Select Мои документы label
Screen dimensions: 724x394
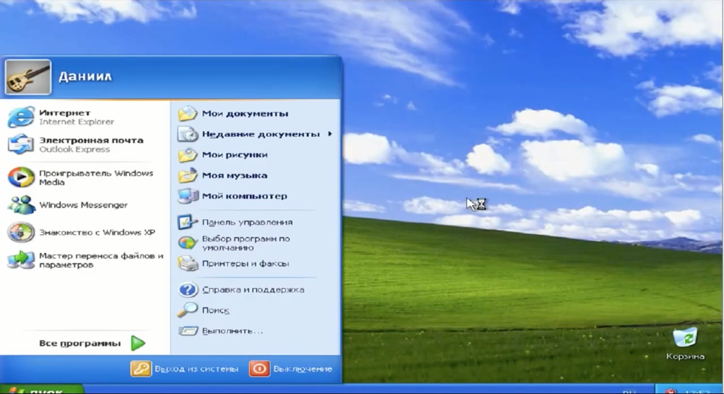coord(245,114)
